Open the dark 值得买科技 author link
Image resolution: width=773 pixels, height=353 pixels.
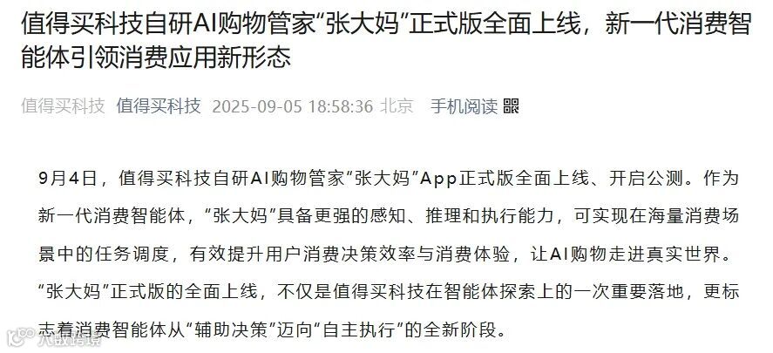pyautogui.click(x=159, y=106)
